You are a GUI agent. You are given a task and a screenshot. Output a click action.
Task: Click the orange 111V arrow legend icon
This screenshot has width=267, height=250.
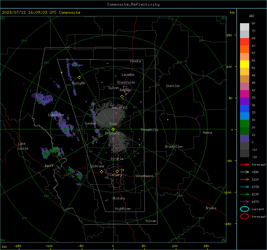coord(244,179)
